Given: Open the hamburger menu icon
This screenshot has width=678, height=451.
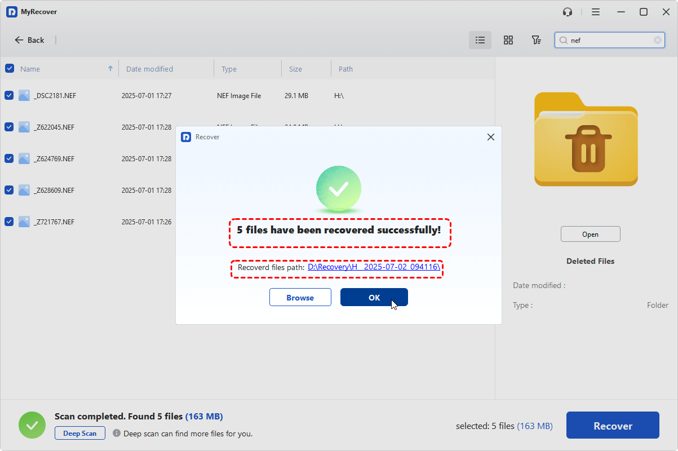Looking at the screenshot, I should (596, 12).
